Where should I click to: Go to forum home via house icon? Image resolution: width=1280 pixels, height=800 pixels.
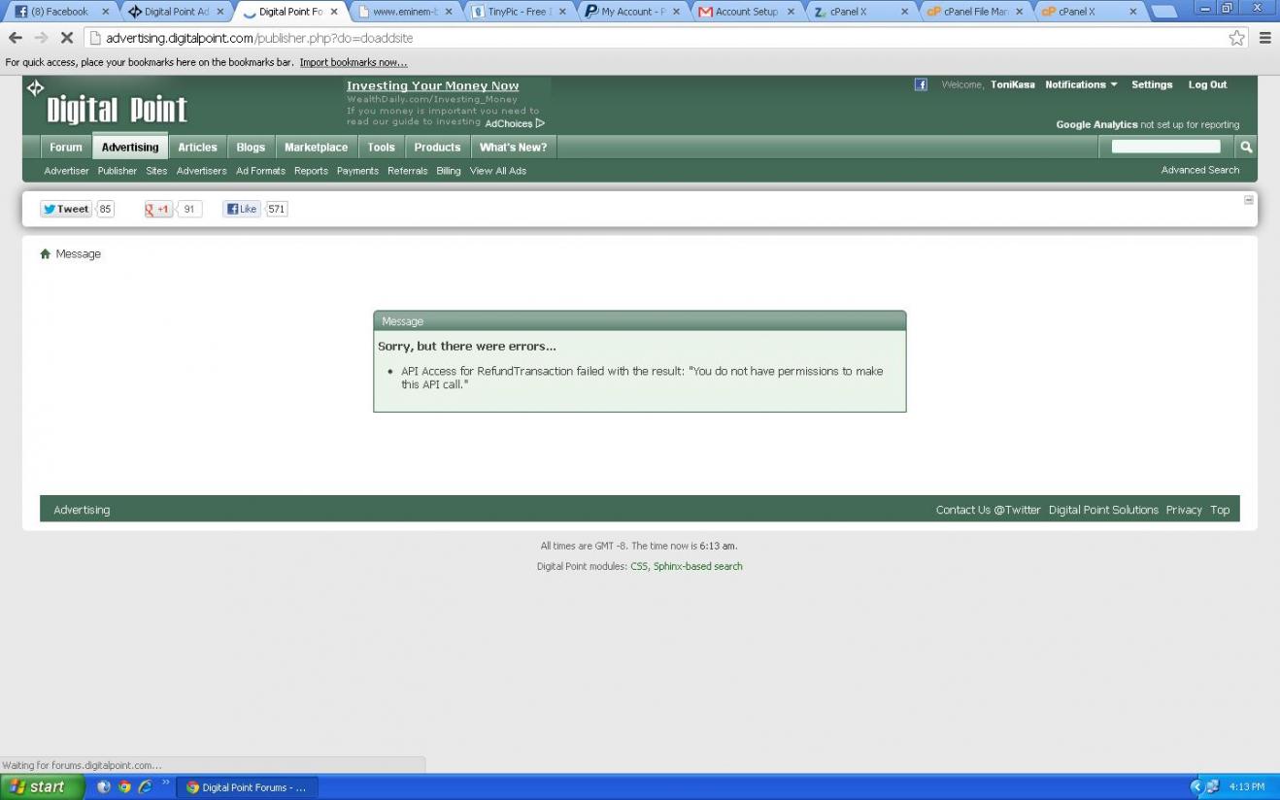[x=45, y=254]
